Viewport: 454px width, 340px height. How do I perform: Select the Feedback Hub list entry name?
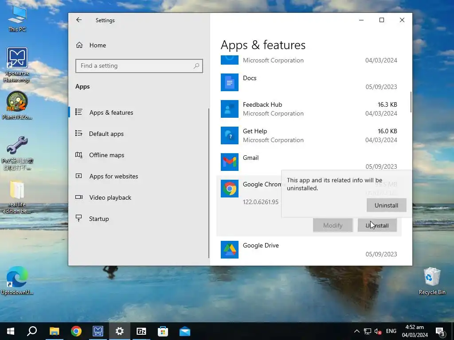262,104
